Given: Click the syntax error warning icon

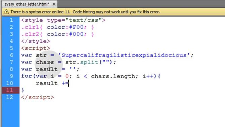Looking at the screenshot, I should [x=6, y=12].
